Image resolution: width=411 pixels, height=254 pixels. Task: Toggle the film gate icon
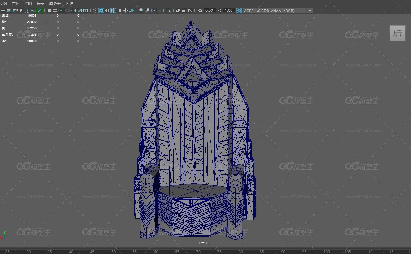click(x=55, y=11)
